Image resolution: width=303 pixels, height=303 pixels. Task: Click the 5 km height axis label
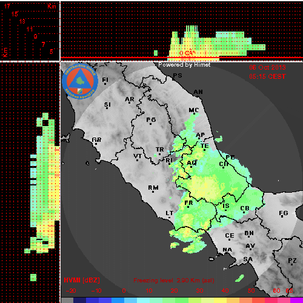pos(52,52)
